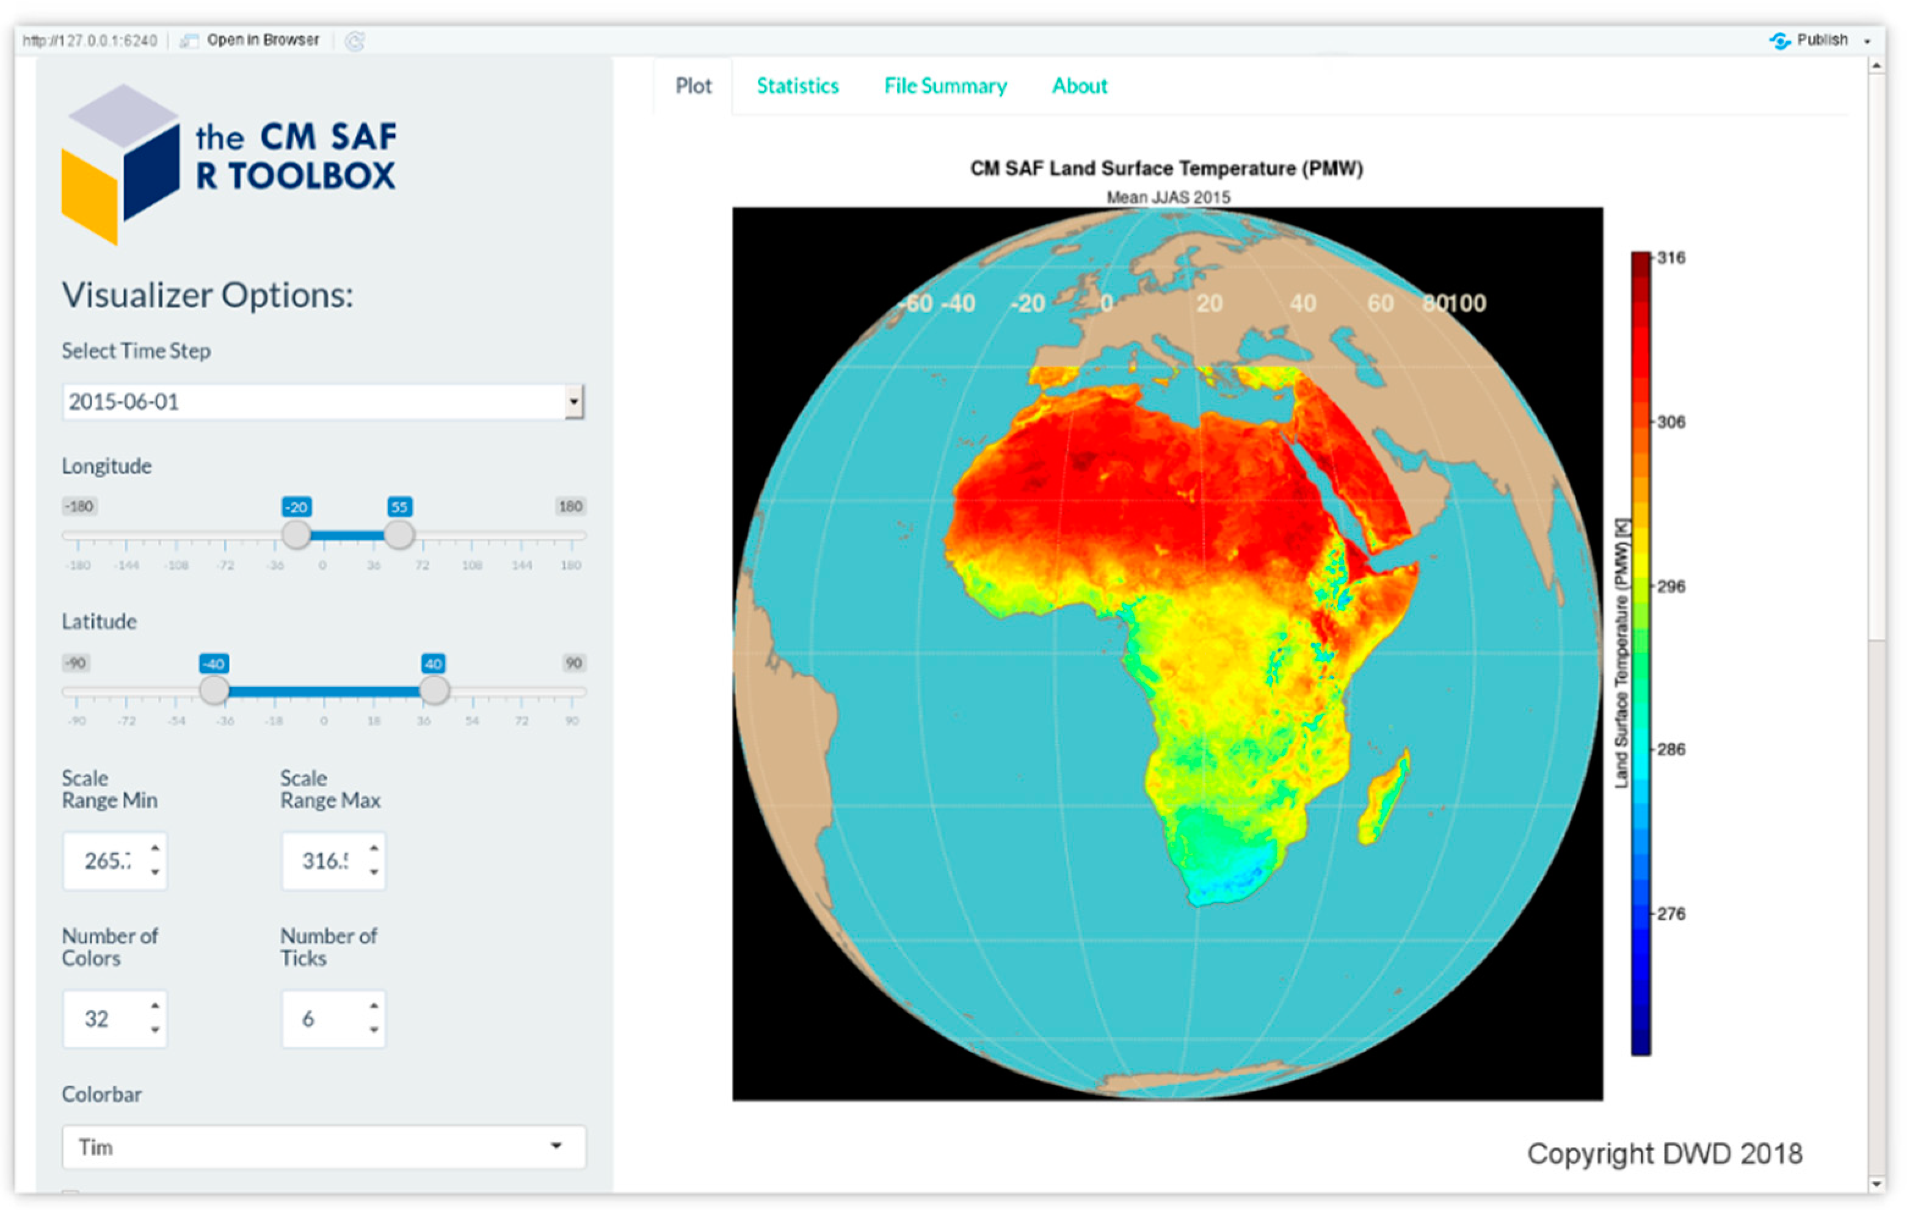This screenshot has width=1907, height=1210.
Task: Increase the Scale Range Min value
Action: [x=155, y=848]
